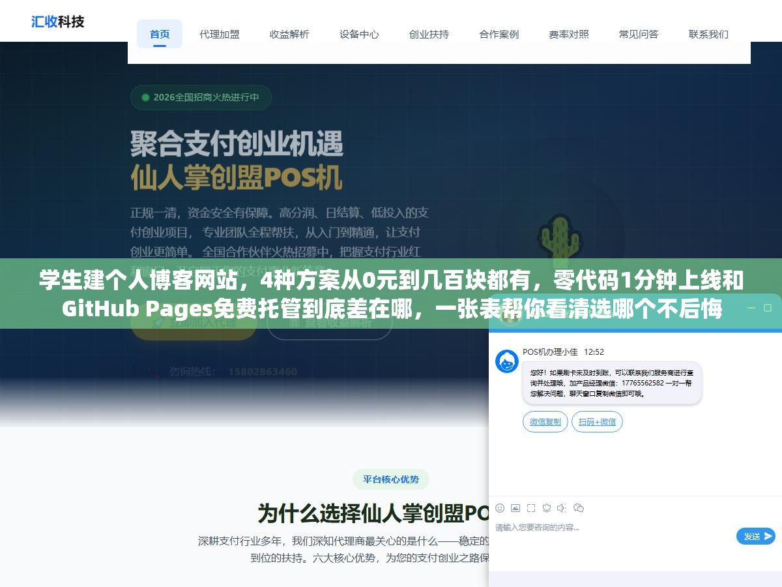Screen dimensions: 782x587
Task: Click the cactus mascot image
Action: point(559,239)
